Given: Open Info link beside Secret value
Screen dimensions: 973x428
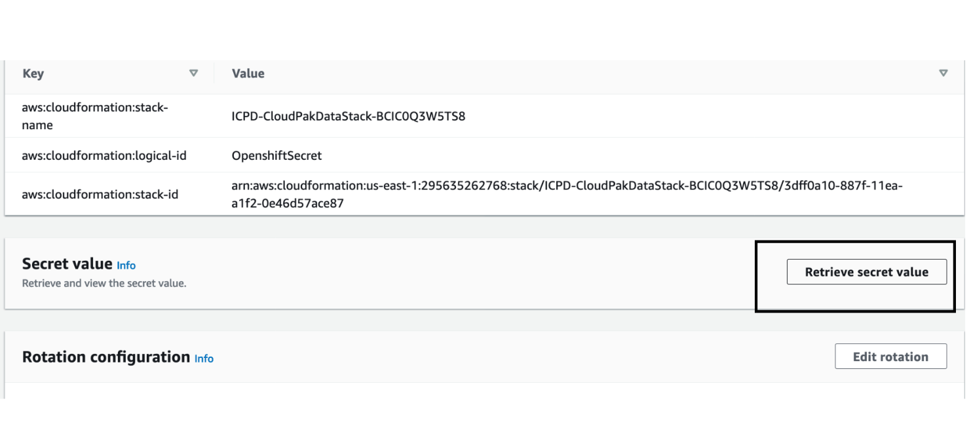Looking at the screenshot, I should [126, 265].
